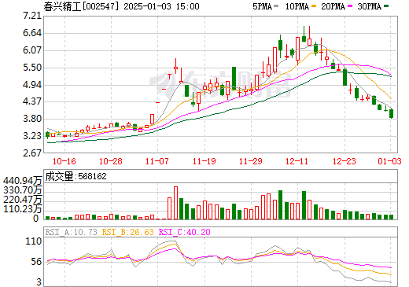Screen dimensions: 409x287
Task: Click the 2.67 price axis label
Action: [x=32, y=153]
